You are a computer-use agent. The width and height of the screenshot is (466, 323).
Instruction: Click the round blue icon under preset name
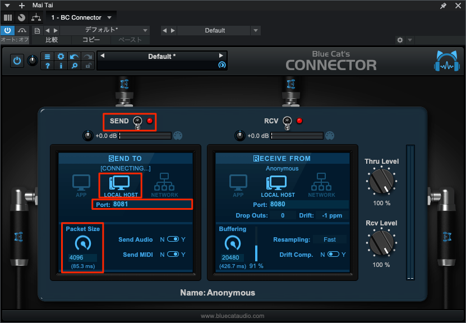pyautogui.click(x=222, y=65)
